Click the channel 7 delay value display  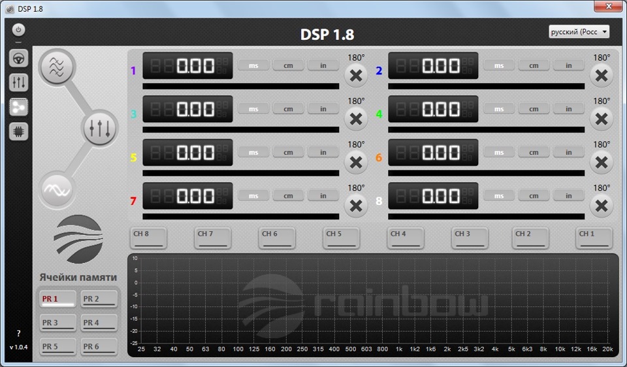187,197
